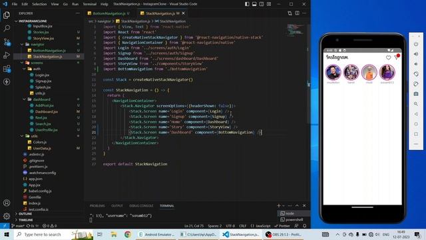Click the code minimap preview
Image resolution: width=426 pixels, height=240 pixels.
pos(296,30)
